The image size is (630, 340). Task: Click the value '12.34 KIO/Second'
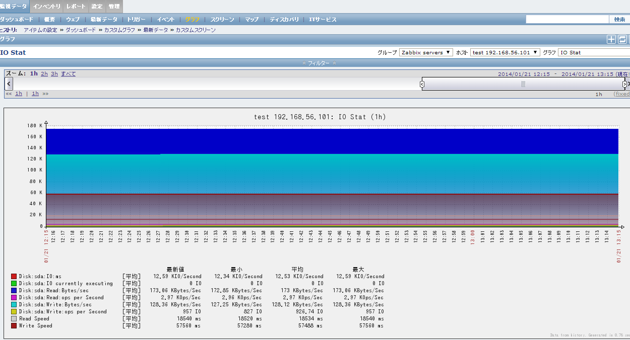pos(238,277)
